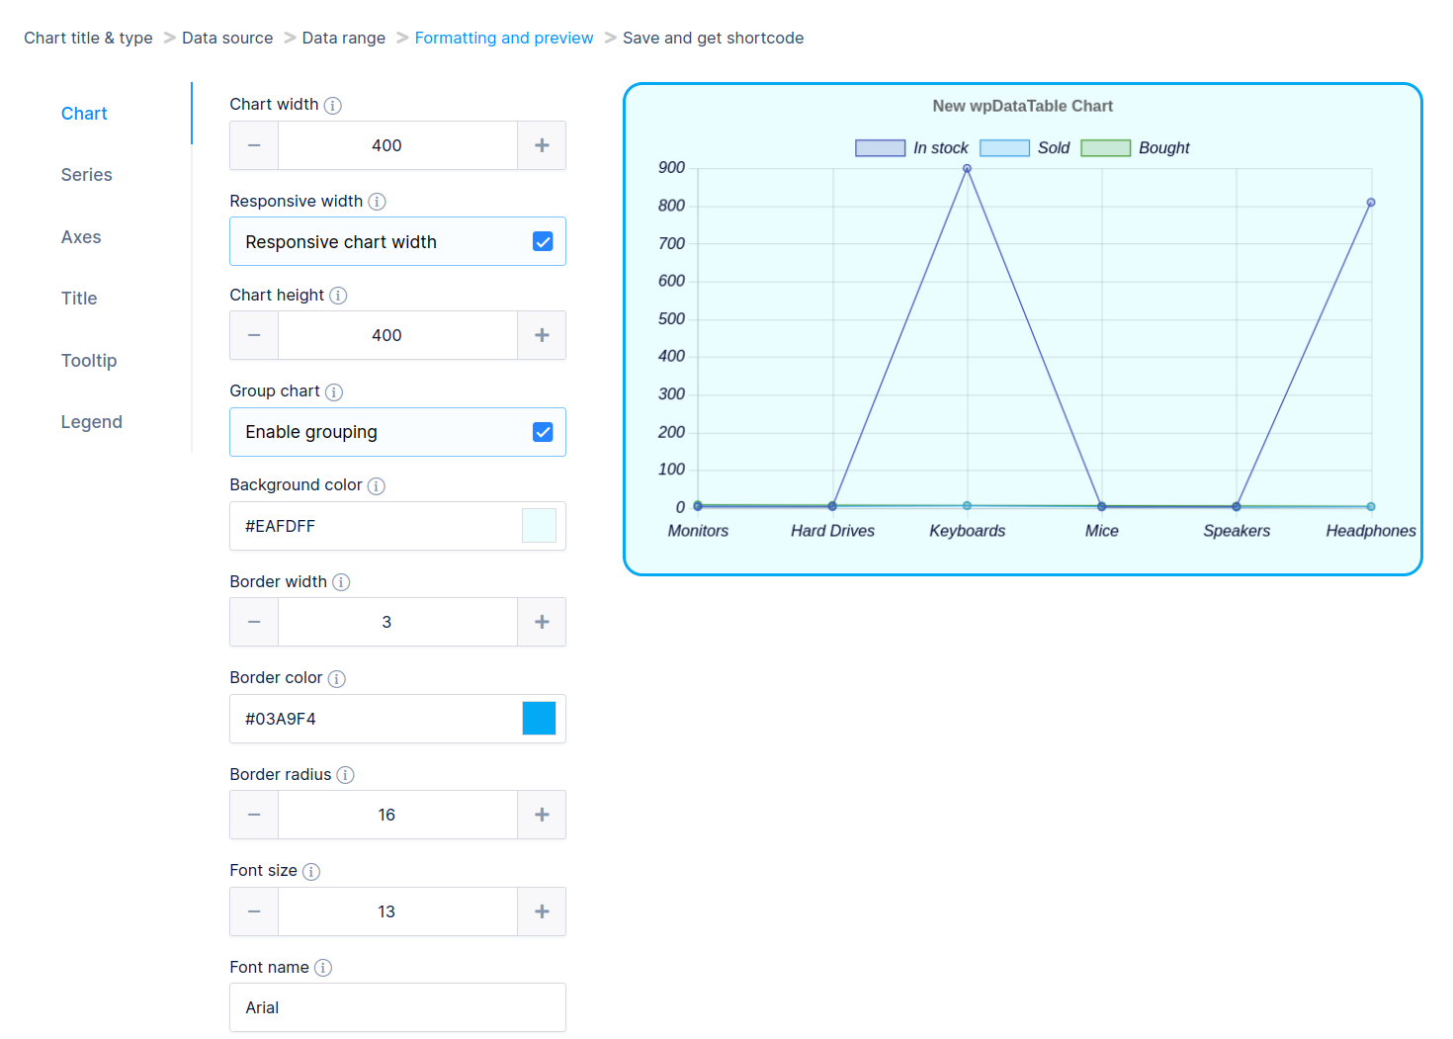This screenshot has height=1039, width=1453.
Task: Decrease Border radius with minus button
Action: tap(254, 815)
